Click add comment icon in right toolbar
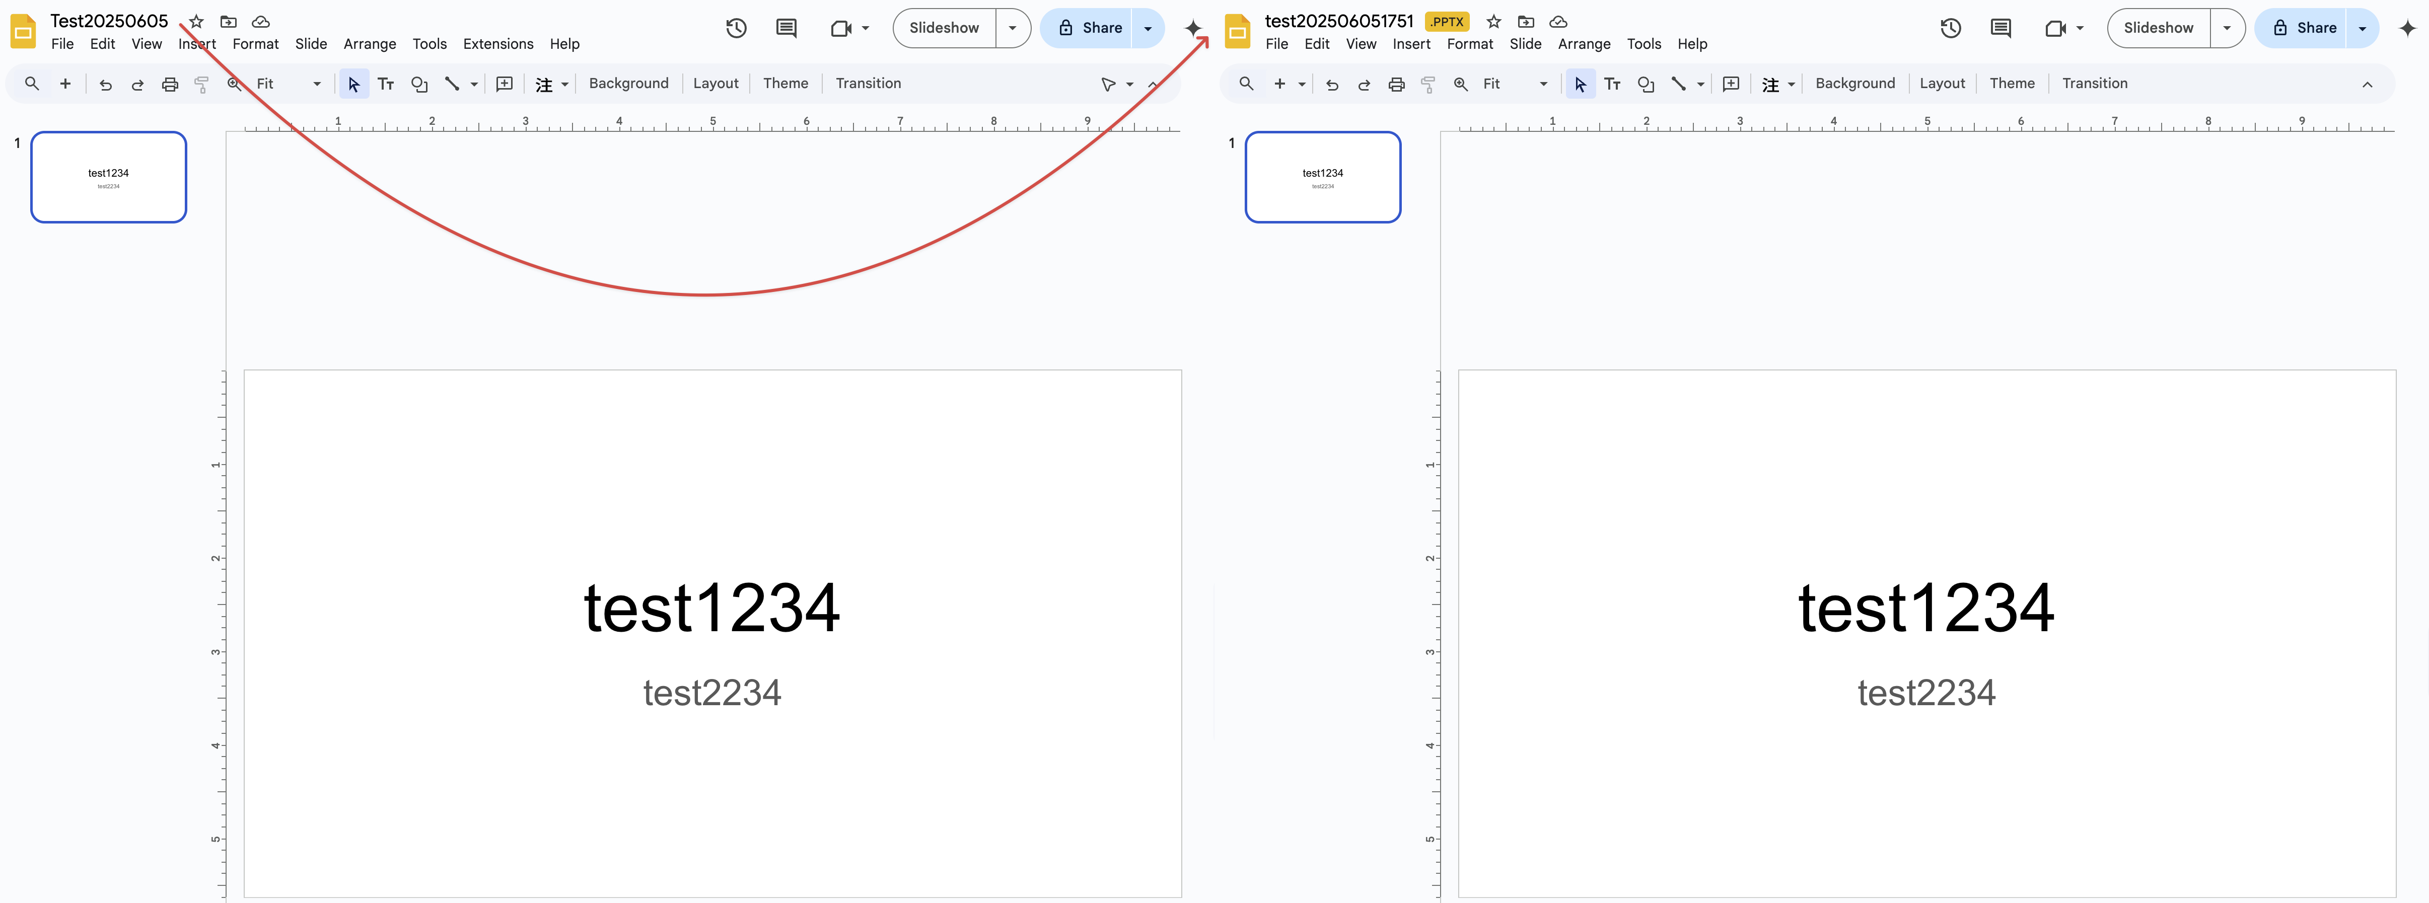The image size is (2429, 903). click(1731, 84)
